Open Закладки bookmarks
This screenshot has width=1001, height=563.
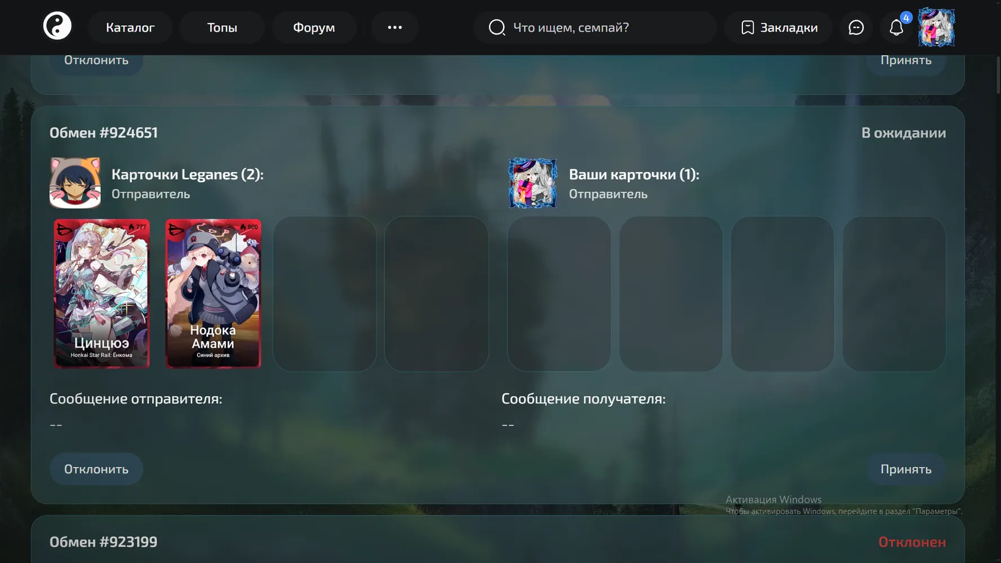click(x=778, y=27)
